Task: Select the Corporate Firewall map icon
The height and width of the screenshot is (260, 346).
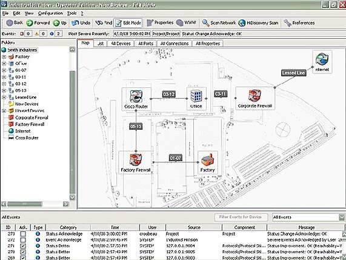Action: [255, 96]
